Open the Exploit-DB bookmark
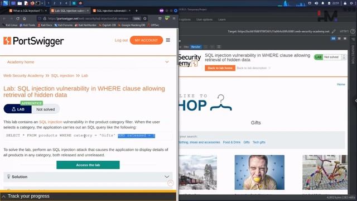 pyautogui.click(x=107, y=25)
